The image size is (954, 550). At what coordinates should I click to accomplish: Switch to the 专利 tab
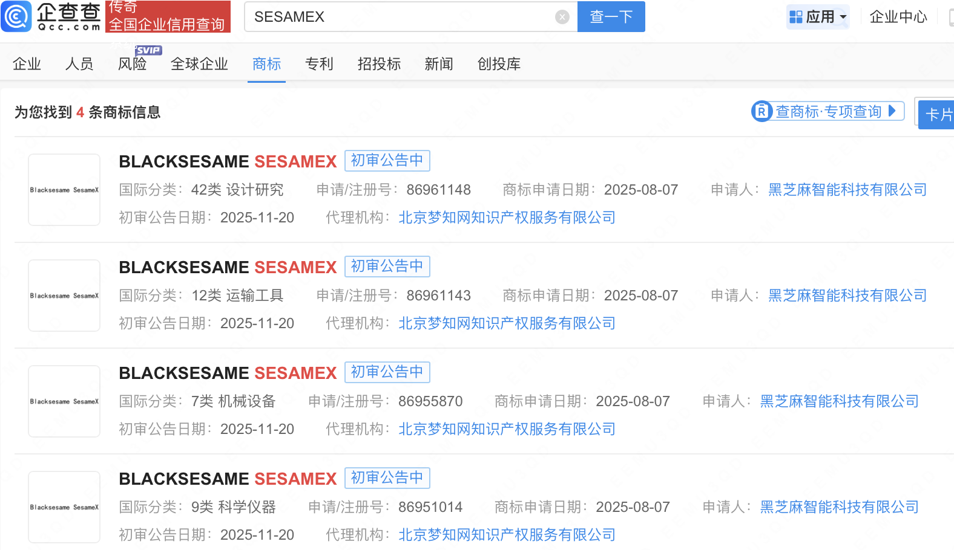click(x=319, y=64)
